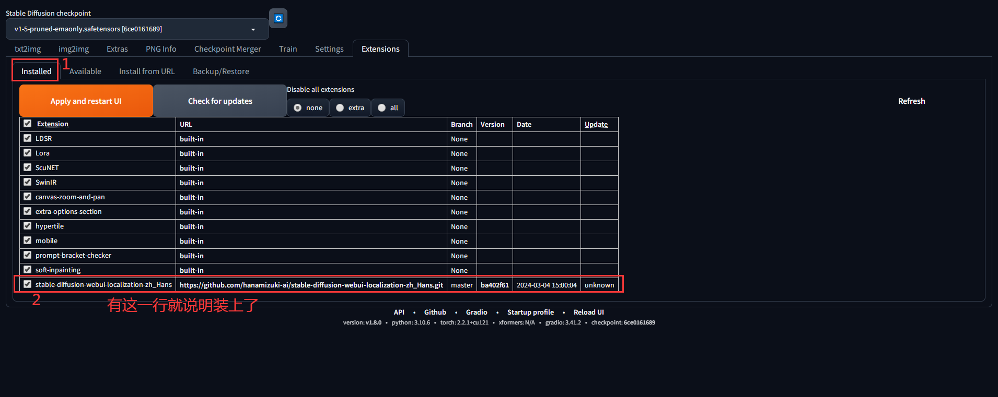This screenshot has height=397, width=998.
Task: Uncheck the hypertile extension checkbox
Action: 28,226
